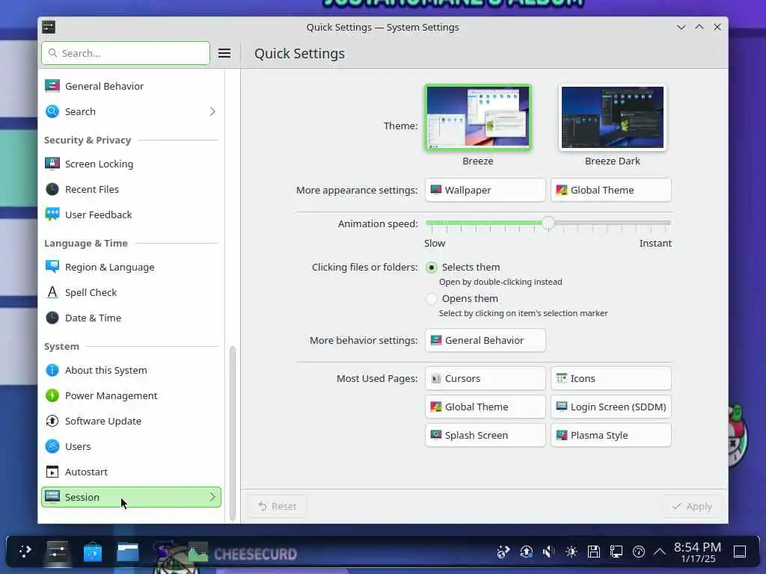766x574 pixels.
Task: Open the clock showing 8:54 PM
Action: pos(698,552)
